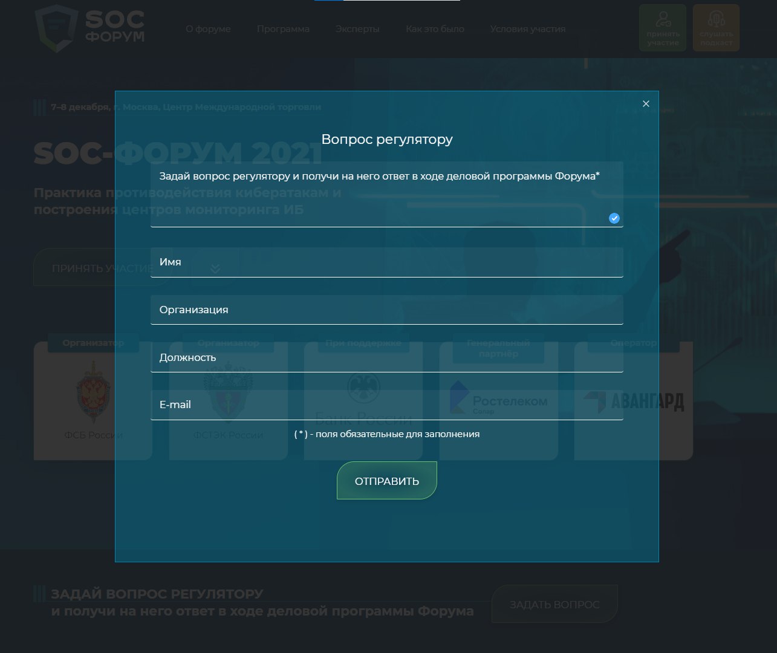Click the SOC-ФОРУМ 2021 heading text

[x=178, y=154]
